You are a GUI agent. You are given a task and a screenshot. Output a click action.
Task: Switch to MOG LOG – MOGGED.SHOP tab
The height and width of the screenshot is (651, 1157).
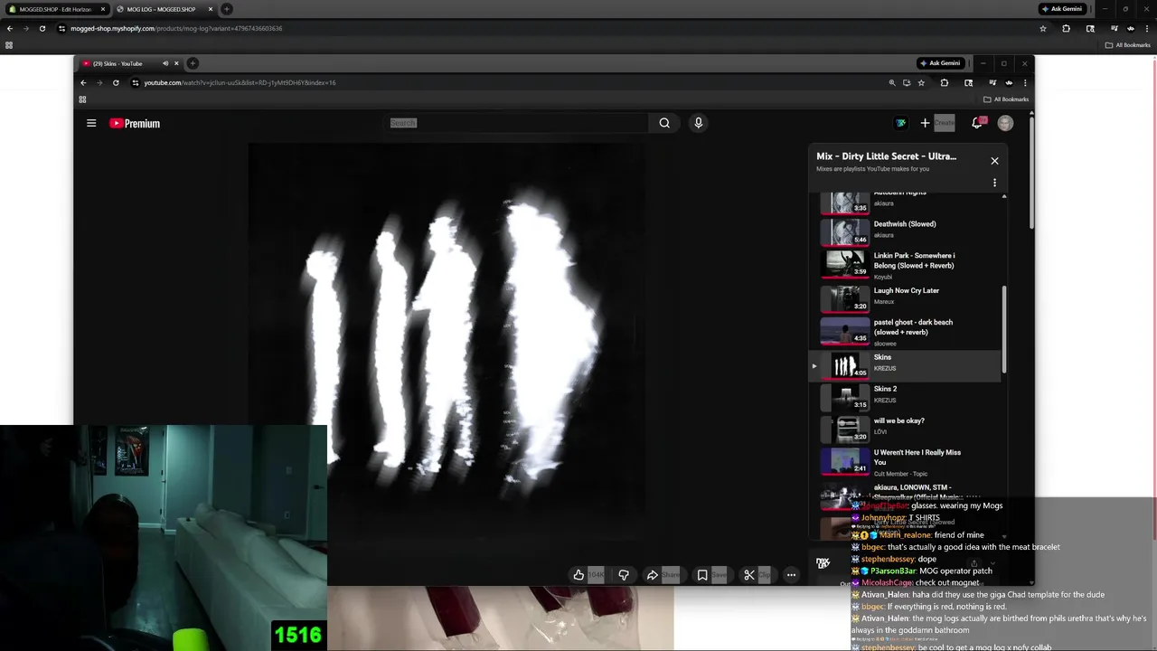[163, 9]
